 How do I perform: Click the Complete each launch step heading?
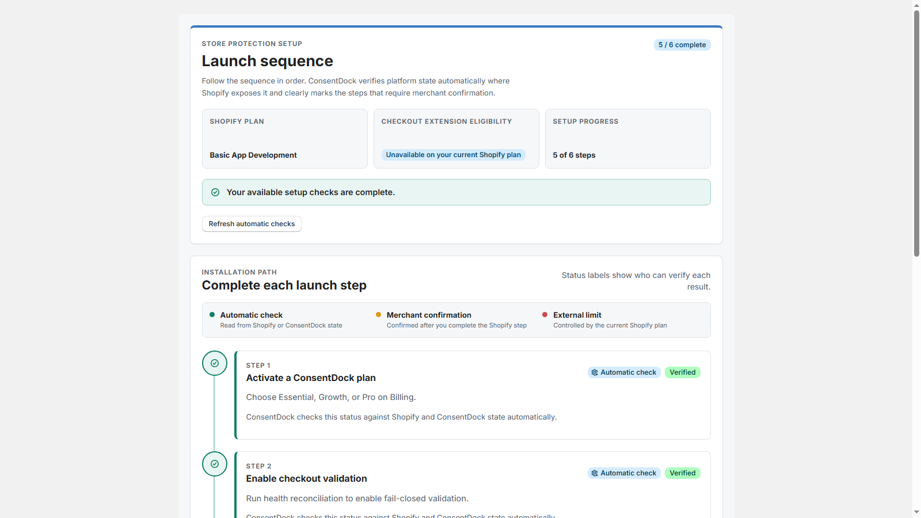tap(284, 285)
